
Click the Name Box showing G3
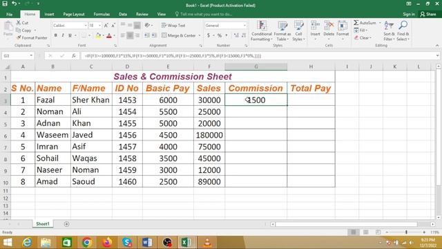tap(18, 55)
